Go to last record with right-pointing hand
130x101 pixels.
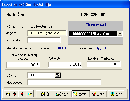[30, 94]
